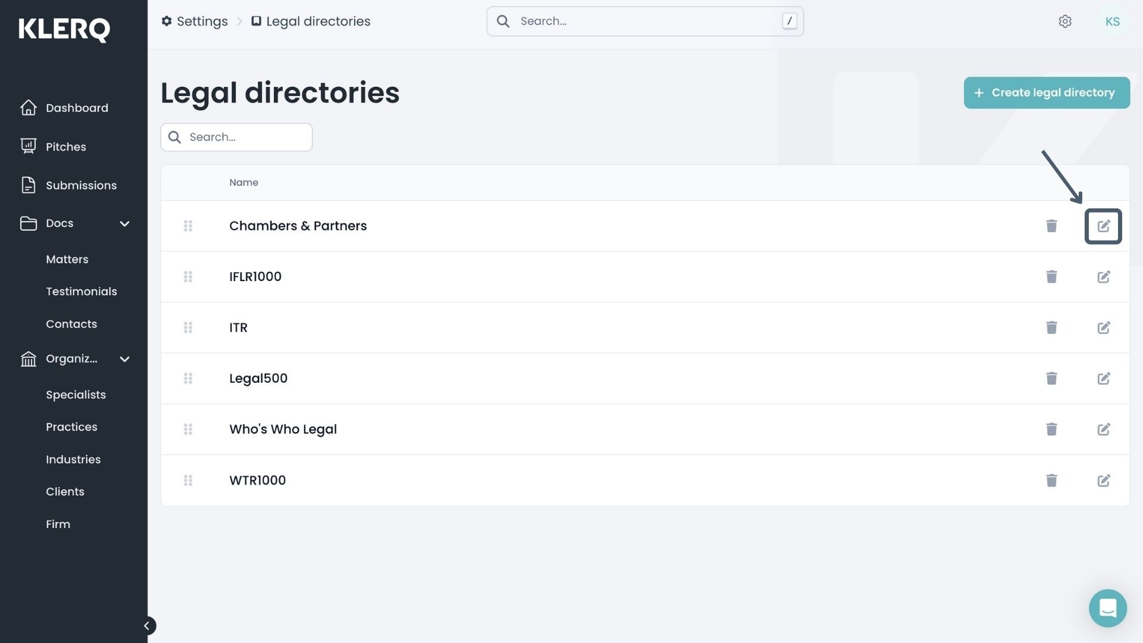Navigate to Testimonials

(x=82, y=292)
